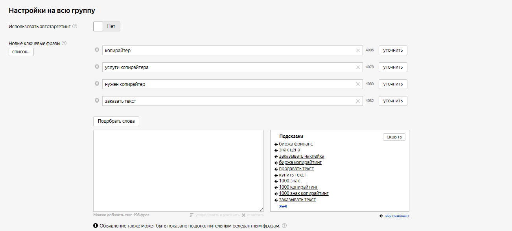512x231 pixels.
Task: Click 'уточнить' for 'копирайтер' phrase
Action: click(x=393, y=51)
